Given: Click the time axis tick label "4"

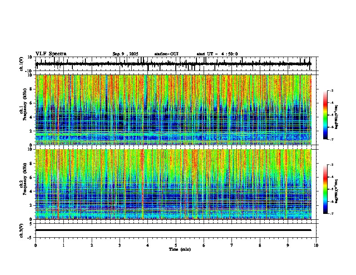Looking at the screenshot, I should tap(148, 245).
